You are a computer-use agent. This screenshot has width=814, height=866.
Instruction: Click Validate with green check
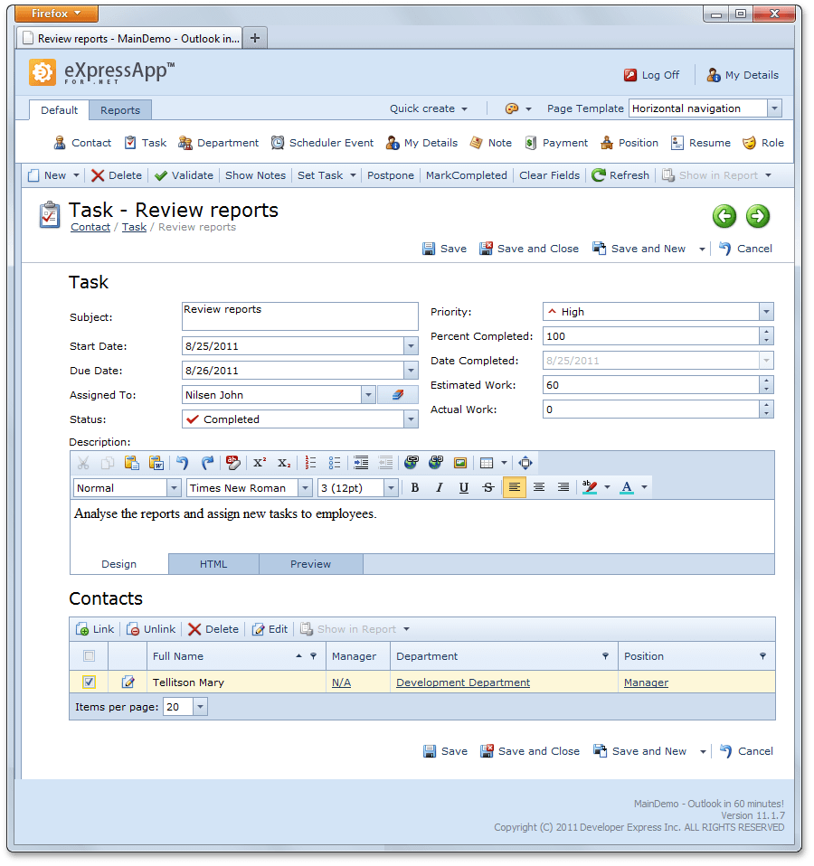(x=184, y=175)
